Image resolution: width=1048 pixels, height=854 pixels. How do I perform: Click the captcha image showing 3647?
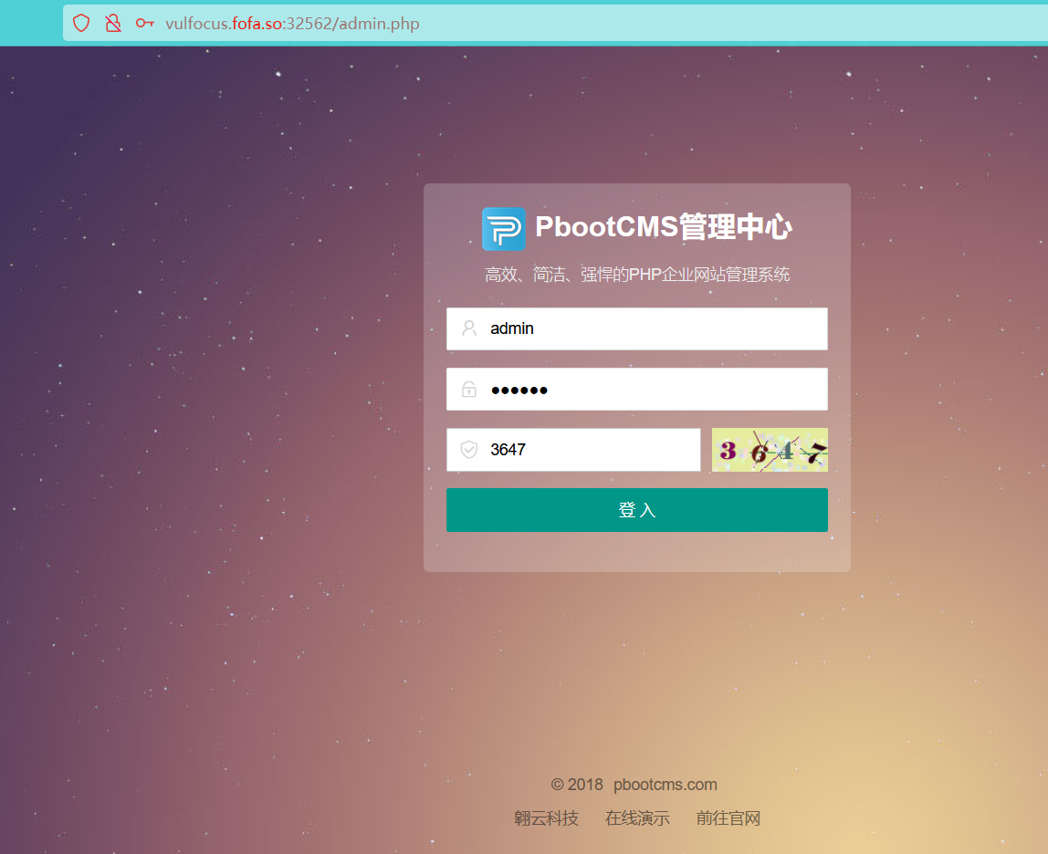point(770,450)
